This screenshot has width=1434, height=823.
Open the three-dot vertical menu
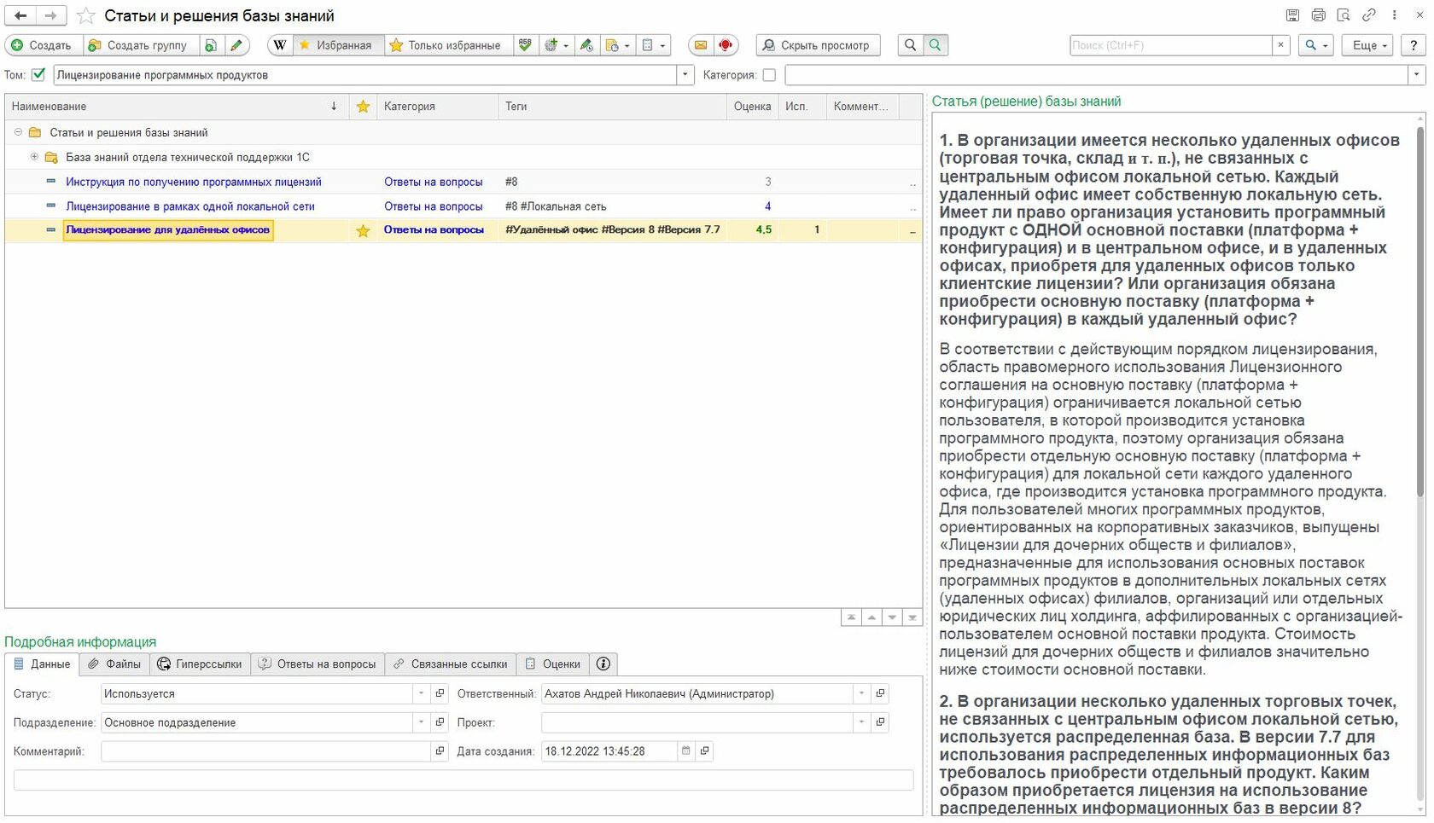pyautogui.click(x=1395, y=15)
